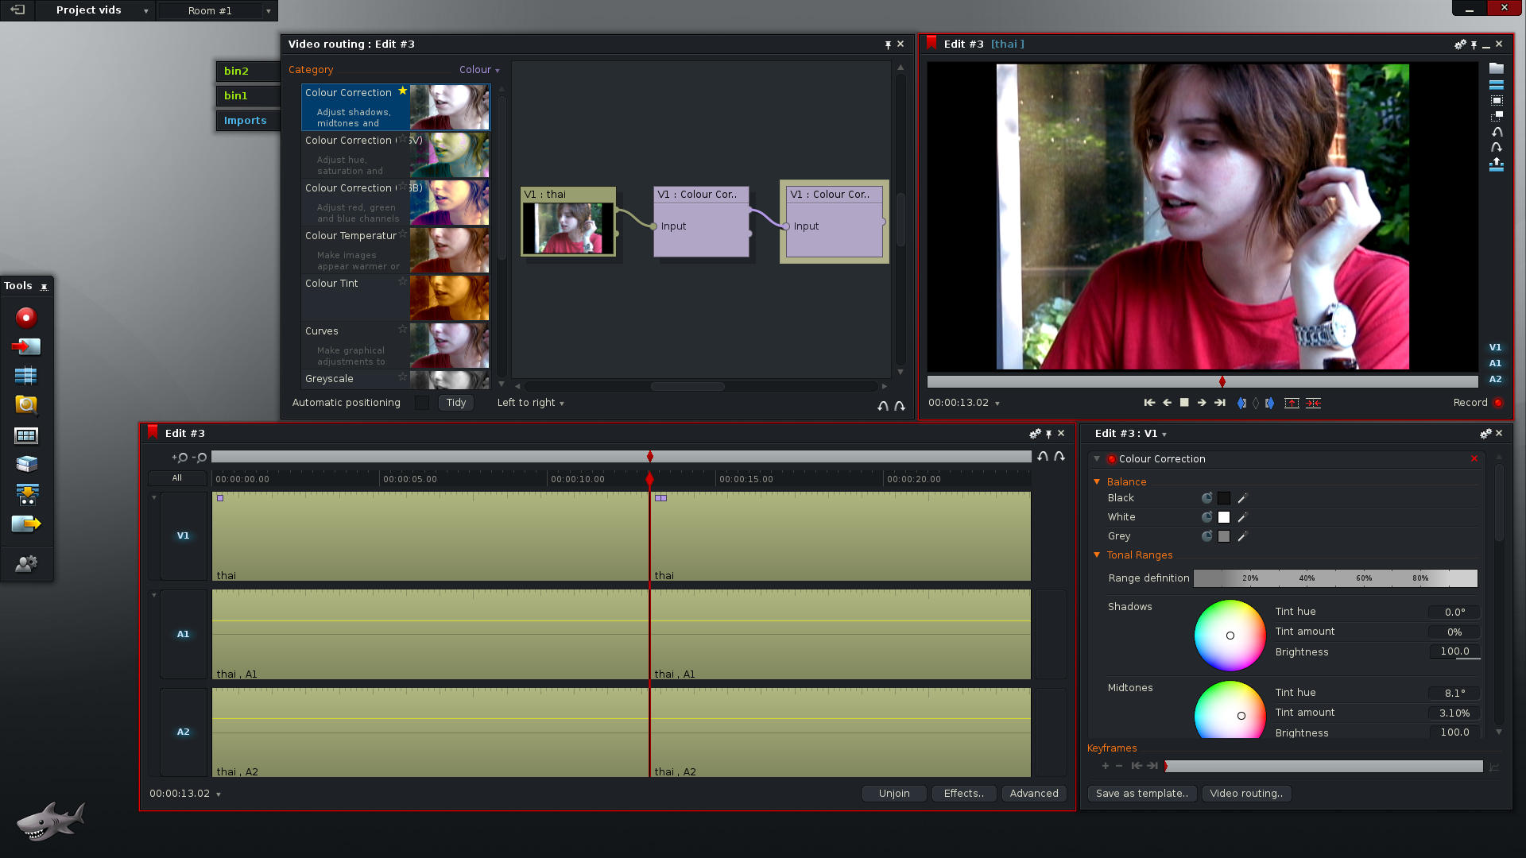
Task: Collapse the Balance section
Action: click(x=1097, y=481)
